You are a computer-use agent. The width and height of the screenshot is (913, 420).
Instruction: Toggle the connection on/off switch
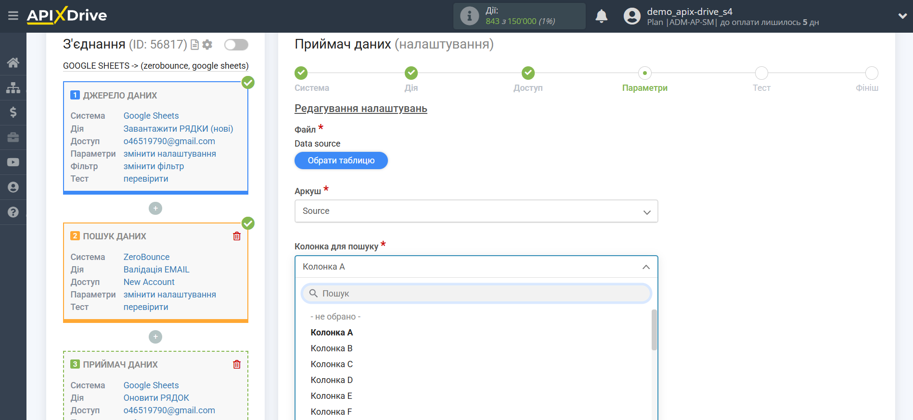(x=236, y=45)
